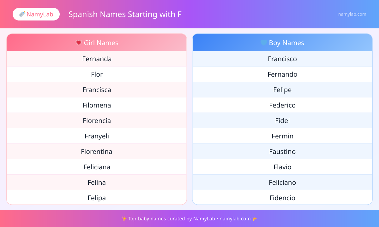This screenshot has height=227, width=379.
Task: Click the red heart icon beside Girl Names
Action: point(79,43)
